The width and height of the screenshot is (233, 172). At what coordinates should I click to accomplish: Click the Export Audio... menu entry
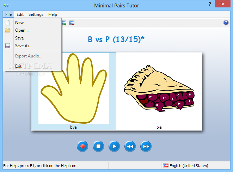[32, 56]
